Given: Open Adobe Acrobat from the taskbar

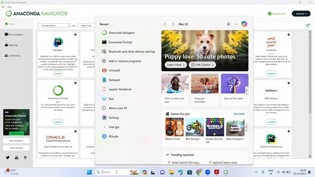Looking at the screenshot, I should coord(217,172).
